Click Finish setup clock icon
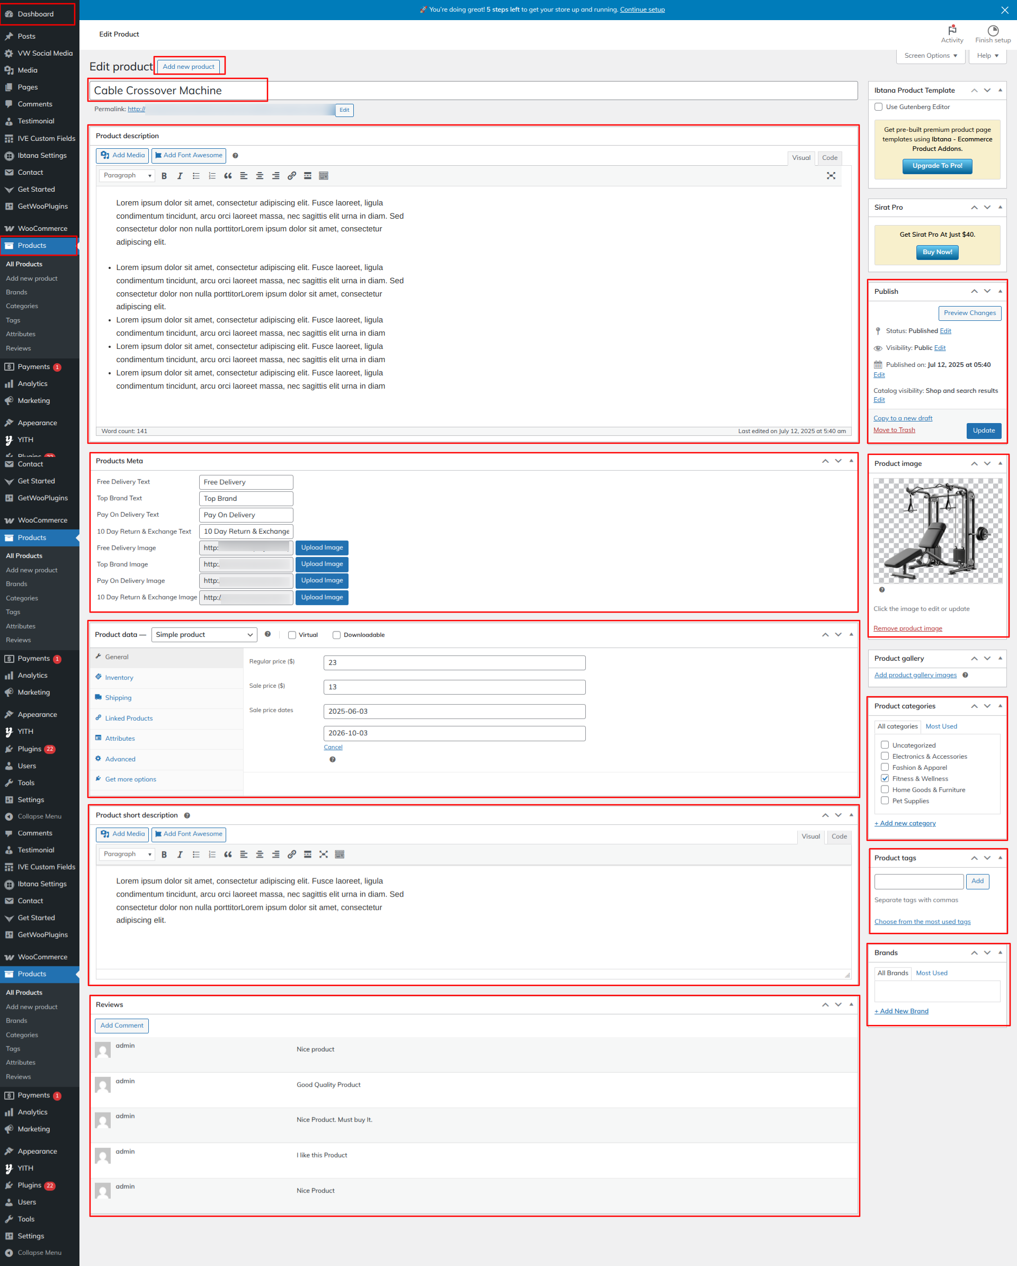Screen dimensions: 1017x1266 (992, 31)
